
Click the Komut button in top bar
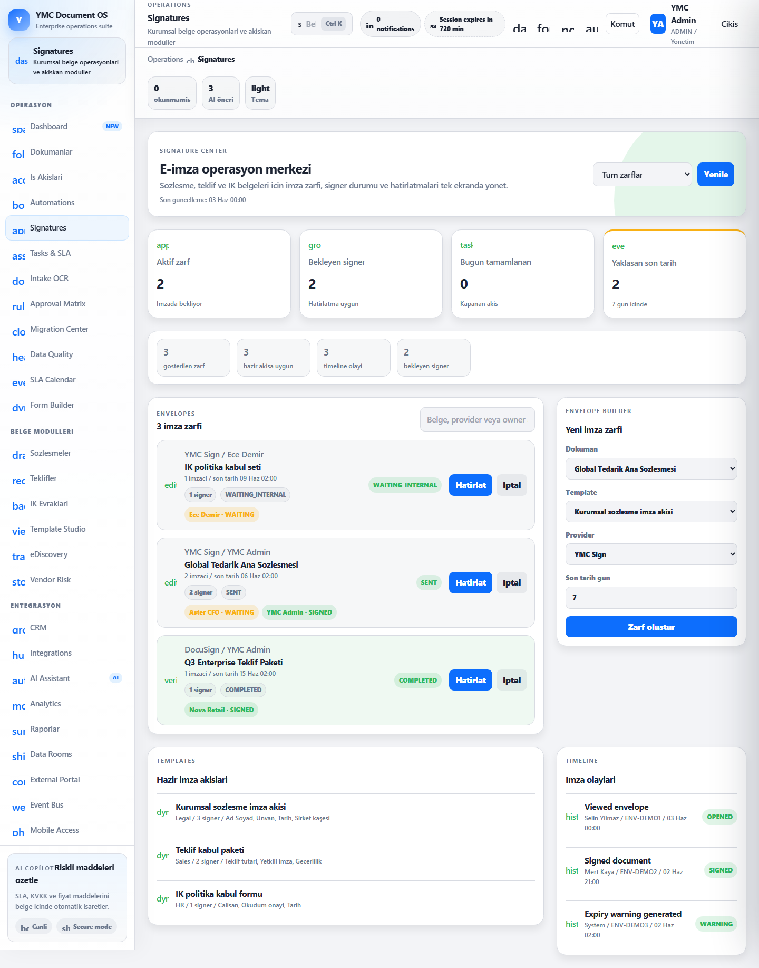coord(622,24)
